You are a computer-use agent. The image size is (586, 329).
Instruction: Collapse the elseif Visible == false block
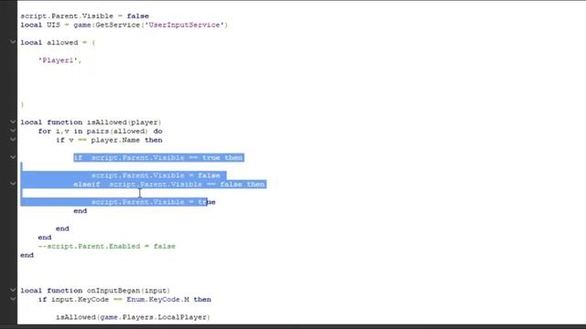pos(13,184)
